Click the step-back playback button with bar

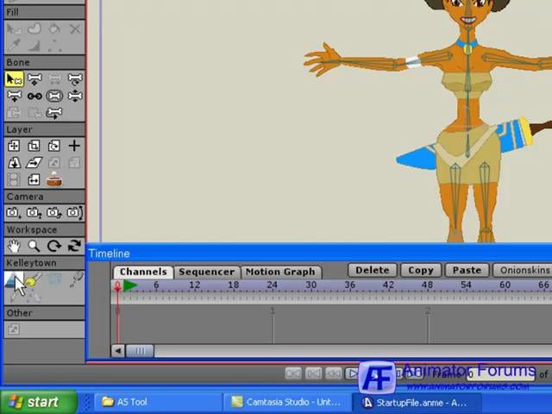pyautogui.click(x=313, y=373)
